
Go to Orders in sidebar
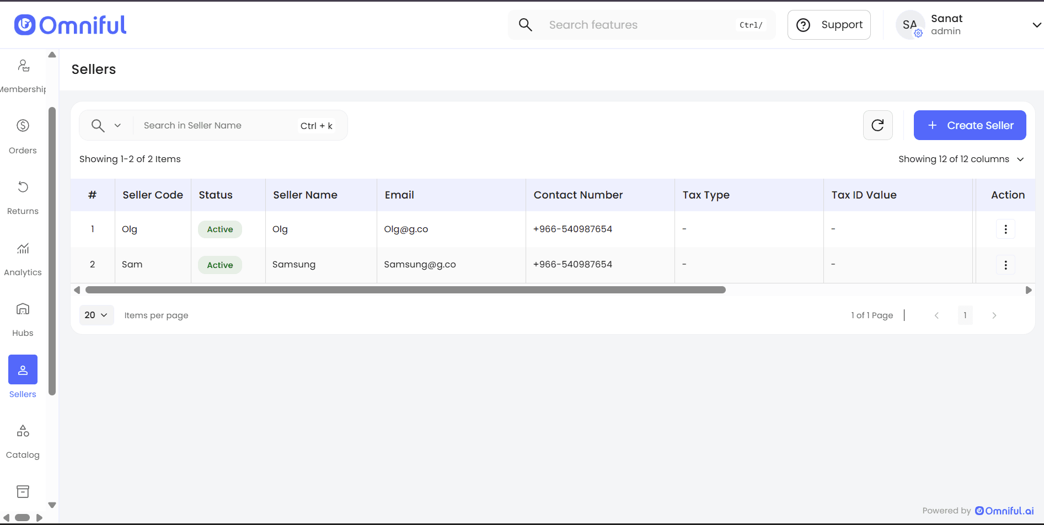coord(23,126)
